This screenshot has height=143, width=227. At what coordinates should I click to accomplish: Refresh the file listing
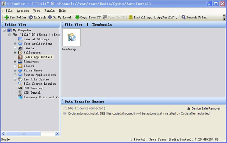click(37, 17)
